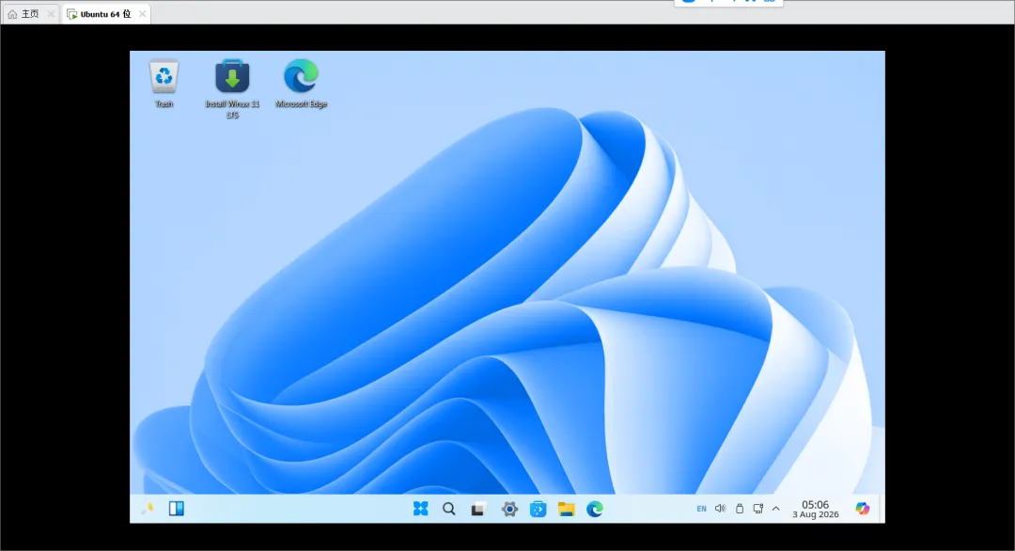Open the file manager folder in the taskbar
This screenshot has height=551, width=1015.
[x=567, y=509]
